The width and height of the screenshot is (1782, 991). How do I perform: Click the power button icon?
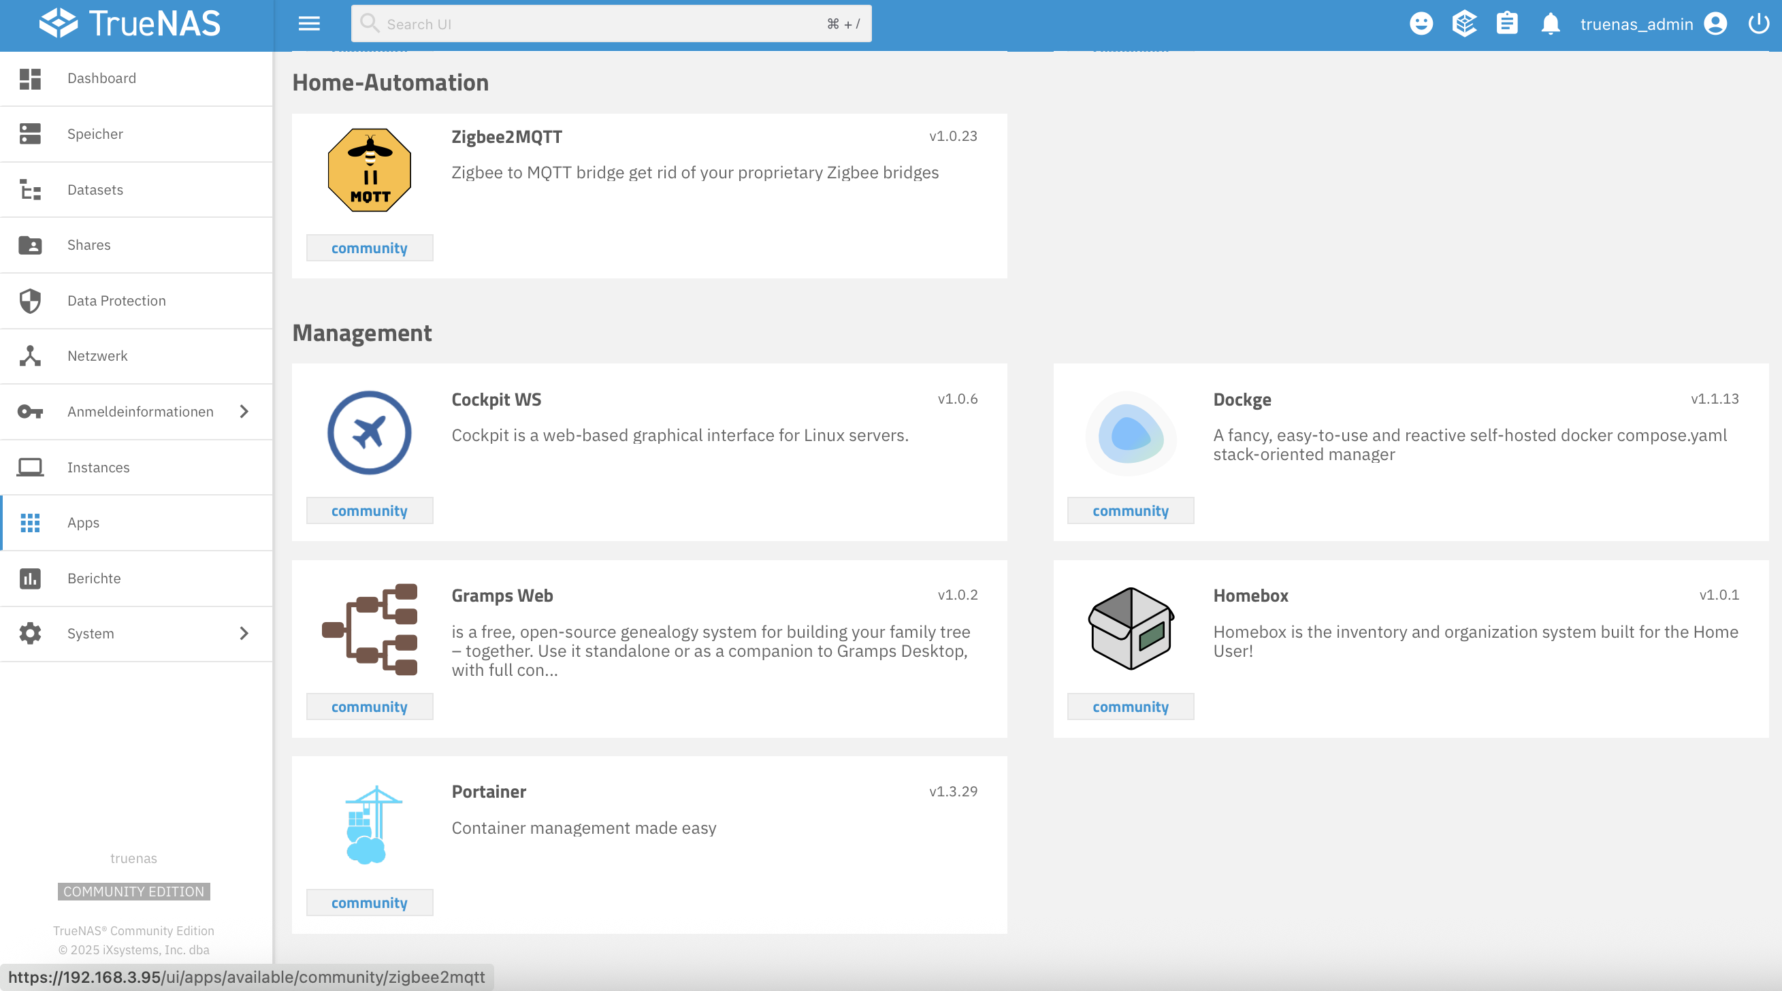click(1757, 25)
